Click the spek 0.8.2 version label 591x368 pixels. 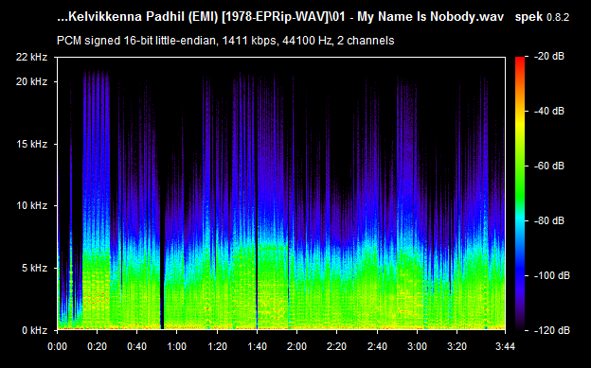click(542, 17)
